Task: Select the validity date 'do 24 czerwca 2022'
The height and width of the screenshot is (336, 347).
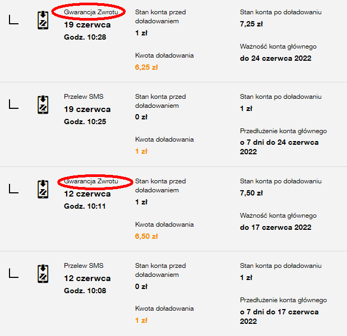Action: pos(275,58)
